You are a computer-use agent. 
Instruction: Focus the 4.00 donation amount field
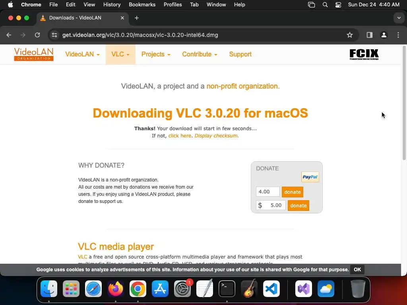(268, 192)
